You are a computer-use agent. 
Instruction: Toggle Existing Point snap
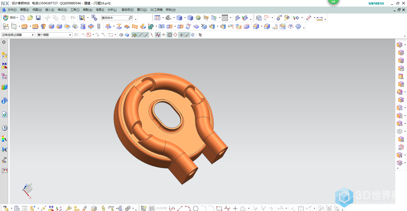(181, 35)
